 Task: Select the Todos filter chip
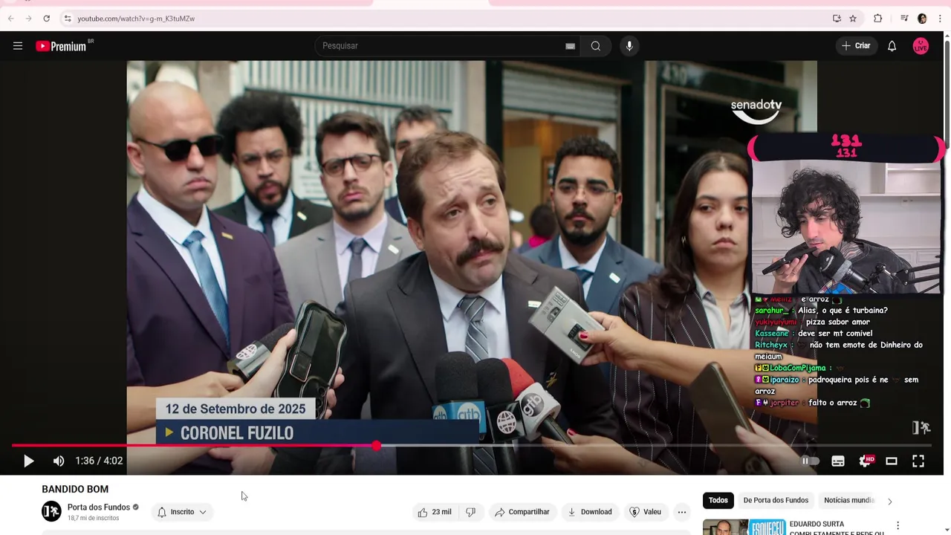(x=718, y=500)
